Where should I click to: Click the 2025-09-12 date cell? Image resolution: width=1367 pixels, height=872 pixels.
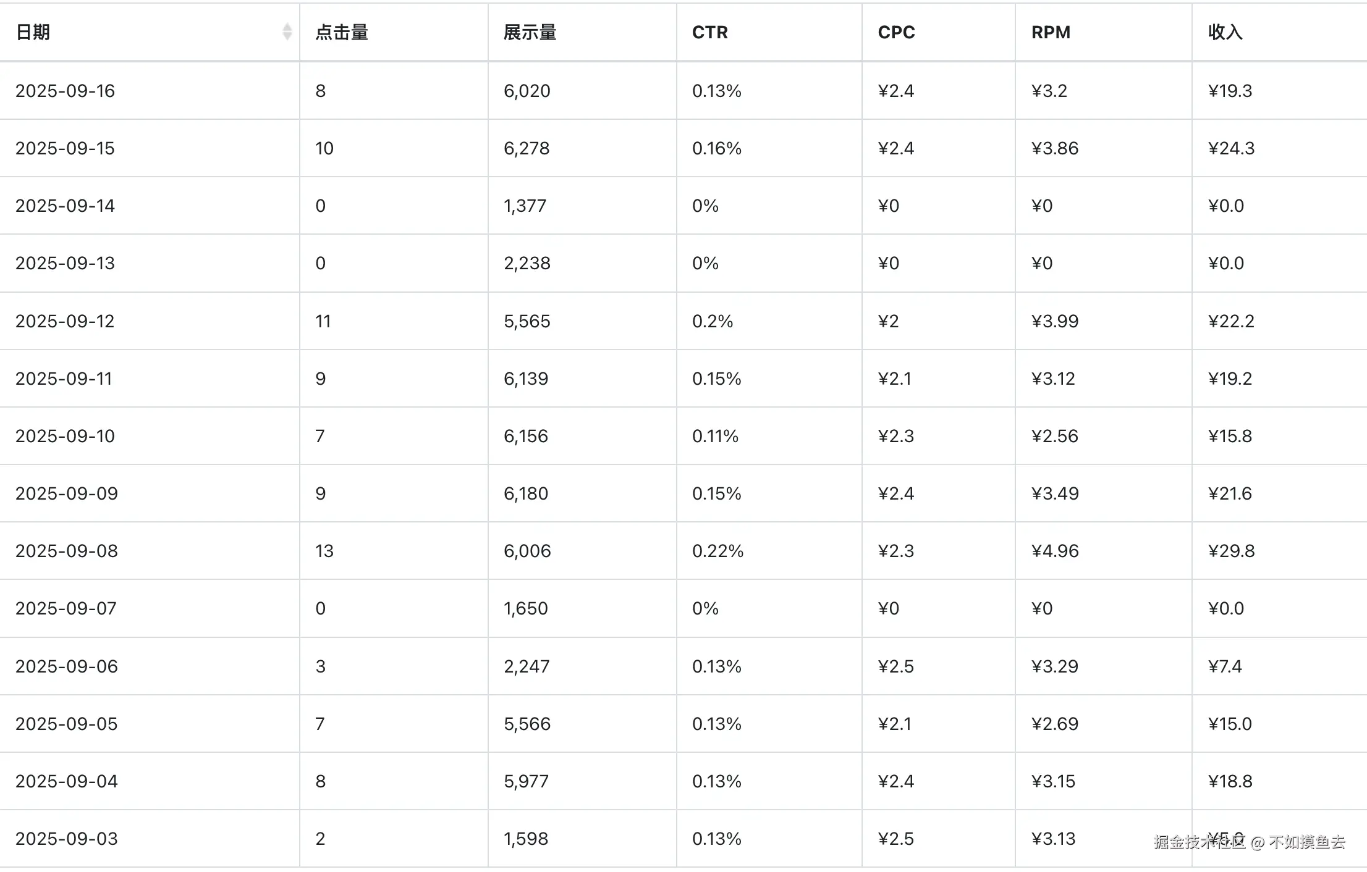tap(65, 321)
